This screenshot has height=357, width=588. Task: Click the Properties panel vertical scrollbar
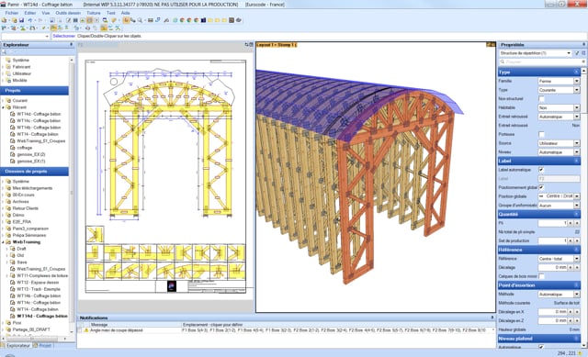tap(584, 206)
